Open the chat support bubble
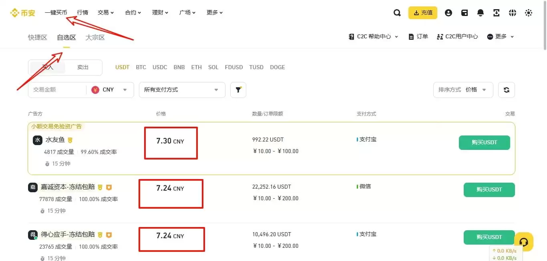Screen dimensions: 547x261 (524, 242)
